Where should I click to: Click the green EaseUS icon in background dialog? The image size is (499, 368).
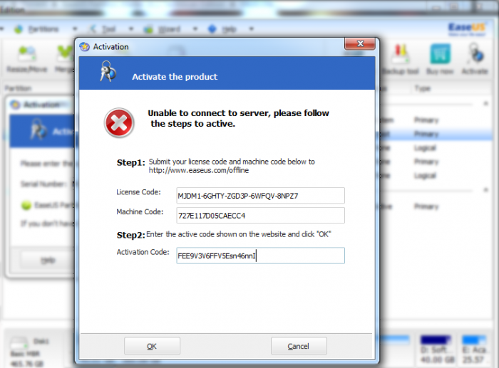click(26, 205)
